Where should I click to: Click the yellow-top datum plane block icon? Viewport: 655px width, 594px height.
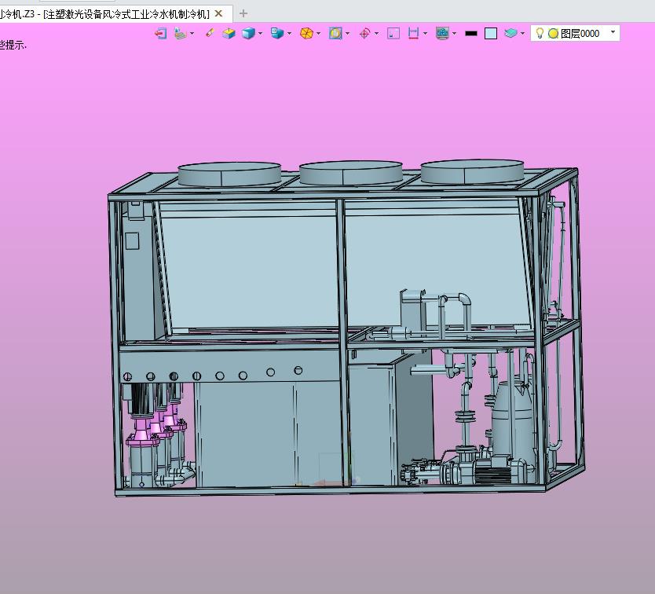coord(229,34)
